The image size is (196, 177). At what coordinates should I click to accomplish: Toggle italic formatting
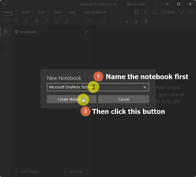(x=47, y=21)
